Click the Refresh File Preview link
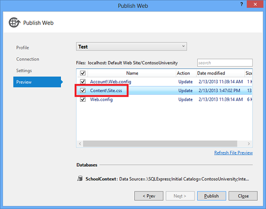Image resolution: width=266 pixels, height=209 pixels. (233, 153)
